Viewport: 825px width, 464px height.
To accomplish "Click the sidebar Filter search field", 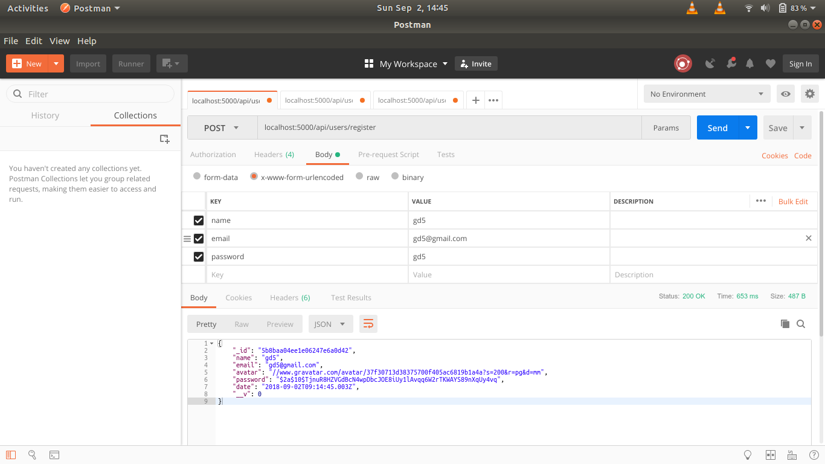I will click(90, 94).
